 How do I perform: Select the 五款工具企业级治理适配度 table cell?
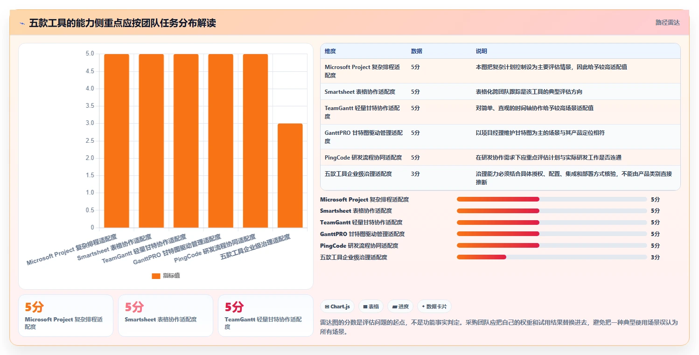[x=363, y=178]
